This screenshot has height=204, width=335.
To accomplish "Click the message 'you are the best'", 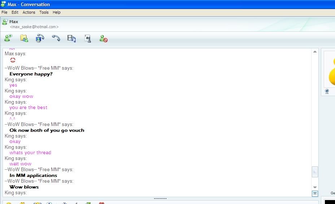I will (29, 108).
